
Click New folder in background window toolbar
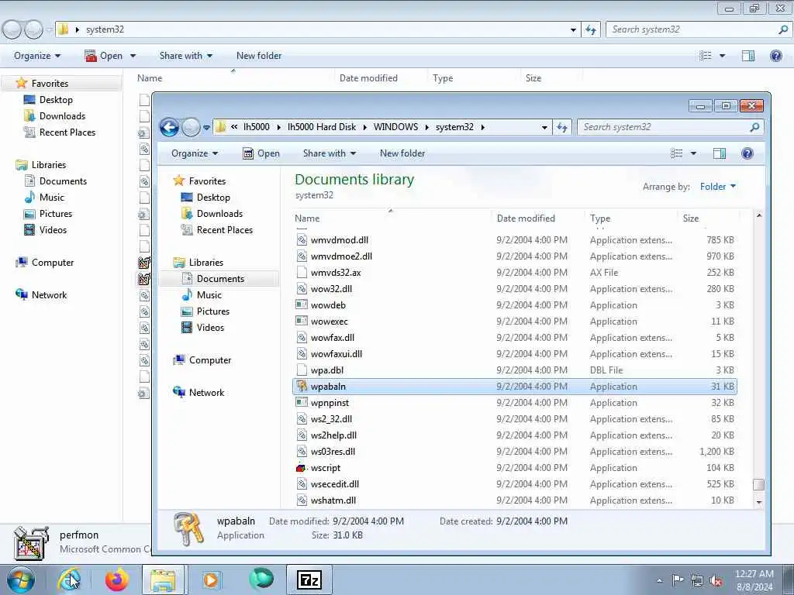click(259, 56)
